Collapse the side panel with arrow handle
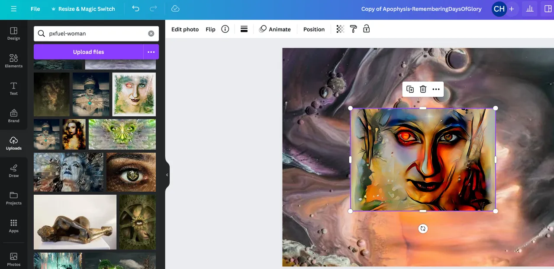The width and height of the screenshot is (554, 269). click(167, 175)
